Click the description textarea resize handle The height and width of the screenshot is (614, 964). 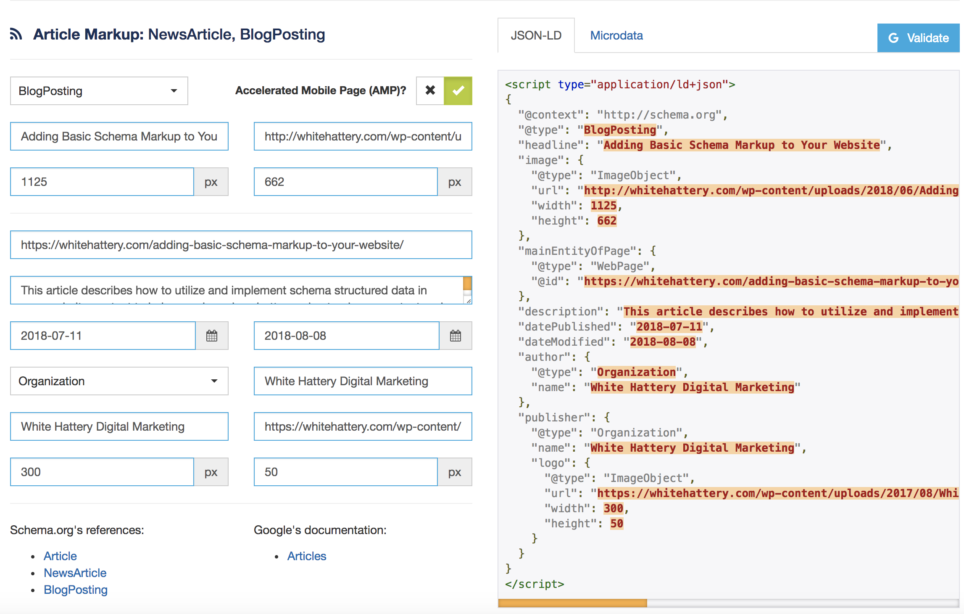[x=468, y=300]
